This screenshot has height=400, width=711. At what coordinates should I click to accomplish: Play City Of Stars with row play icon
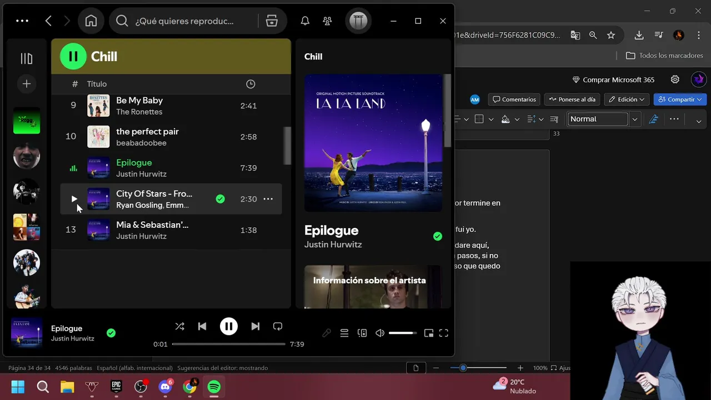(74, 199)
